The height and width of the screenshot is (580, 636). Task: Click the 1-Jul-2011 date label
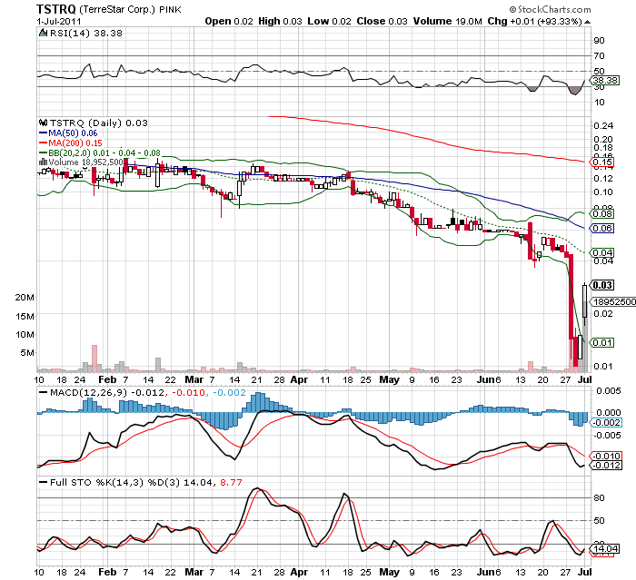click(x=59, y=21)
